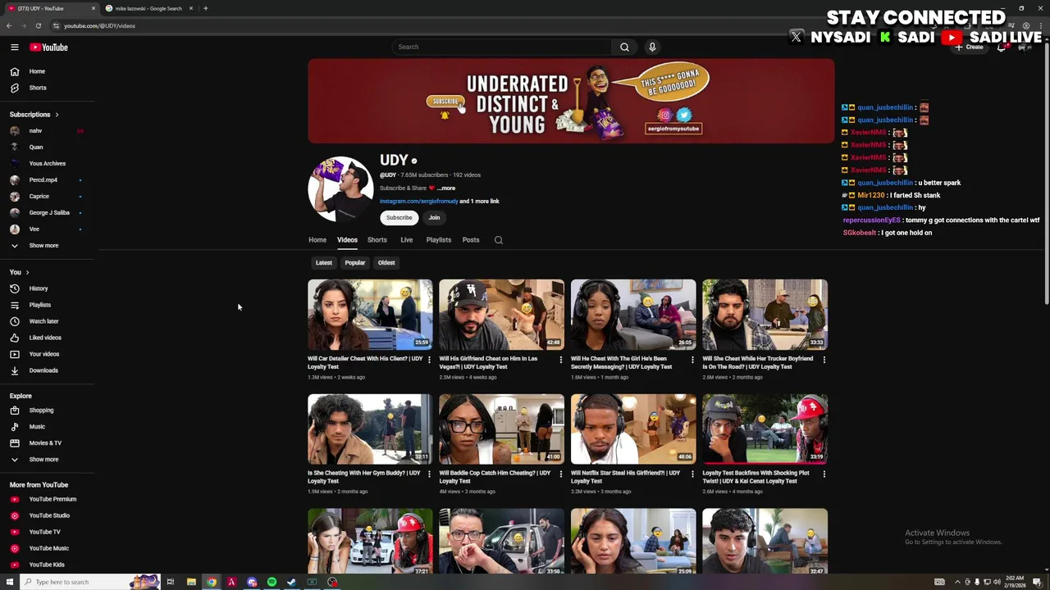Activate voice search microphone icon
1050x590 pixels.
pyautogui.click(x=652, y=47)
